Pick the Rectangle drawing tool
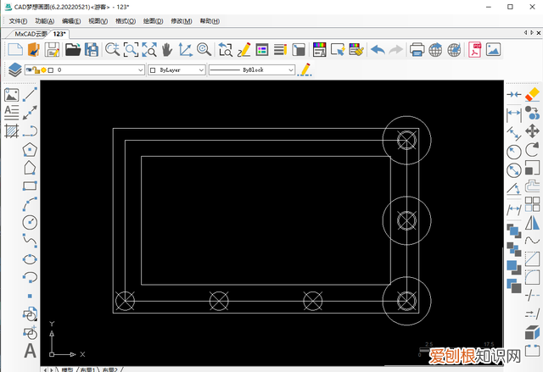 click(x=31, y=186)
